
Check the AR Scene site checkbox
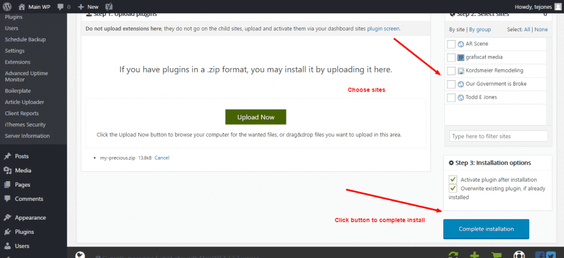[x=451, y=44]
